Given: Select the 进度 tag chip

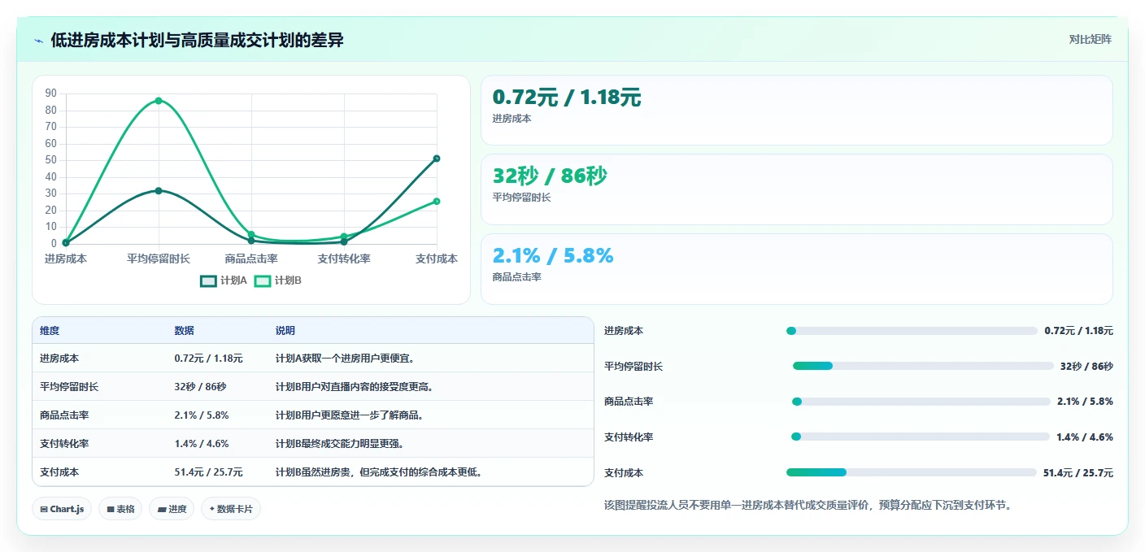Looking at the screenshot, I should coord(172,509).
